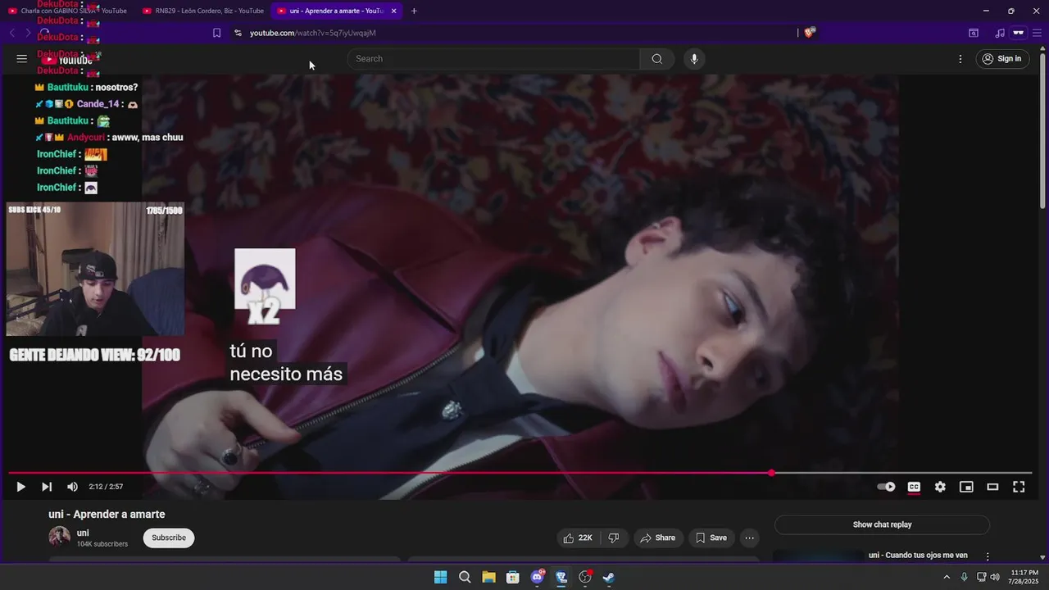Toggle the autoplay switch

(886, 487)
